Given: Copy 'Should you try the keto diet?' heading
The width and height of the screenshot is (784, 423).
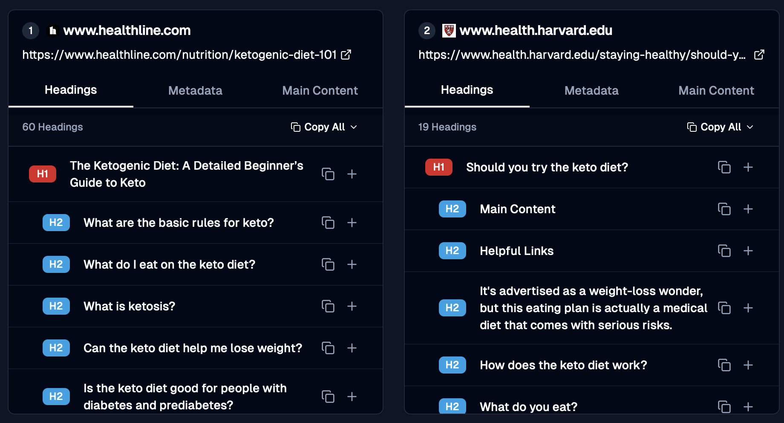Looking at the screenshot, I should pyautogui.click(x=724, y=167).
